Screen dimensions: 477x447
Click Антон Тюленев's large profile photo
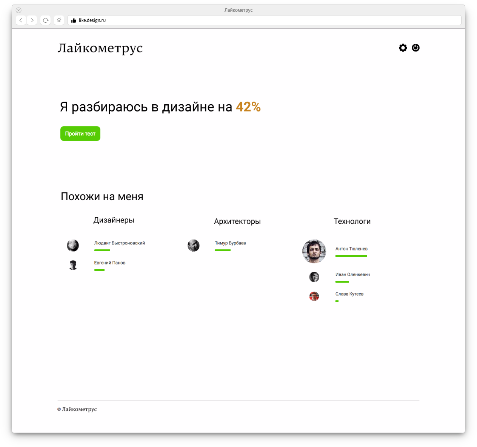[314, 251]
